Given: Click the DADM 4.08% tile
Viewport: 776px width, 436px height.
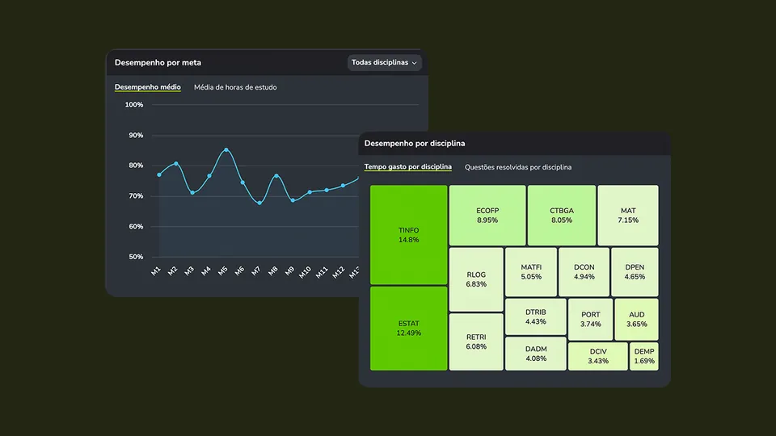Looking at the screenshot, I should pyautogui.click(x=535, y=354).
